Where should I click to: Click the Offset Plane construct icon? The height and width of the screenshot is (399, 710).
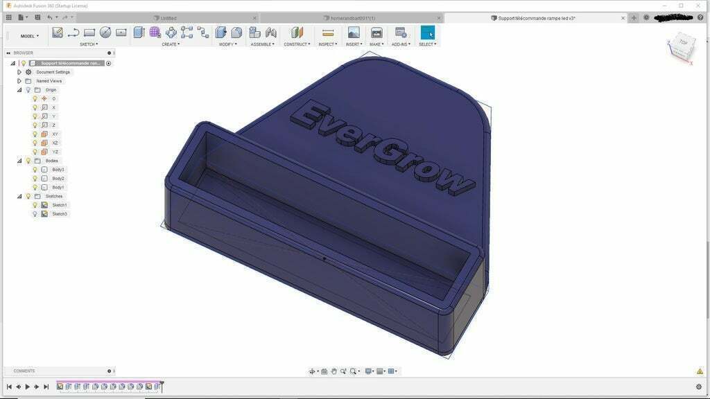(x=297, y=33)
